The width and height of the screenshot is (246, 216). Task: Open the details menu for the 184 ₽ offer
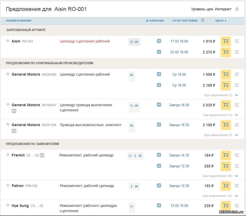click(237, 155)
